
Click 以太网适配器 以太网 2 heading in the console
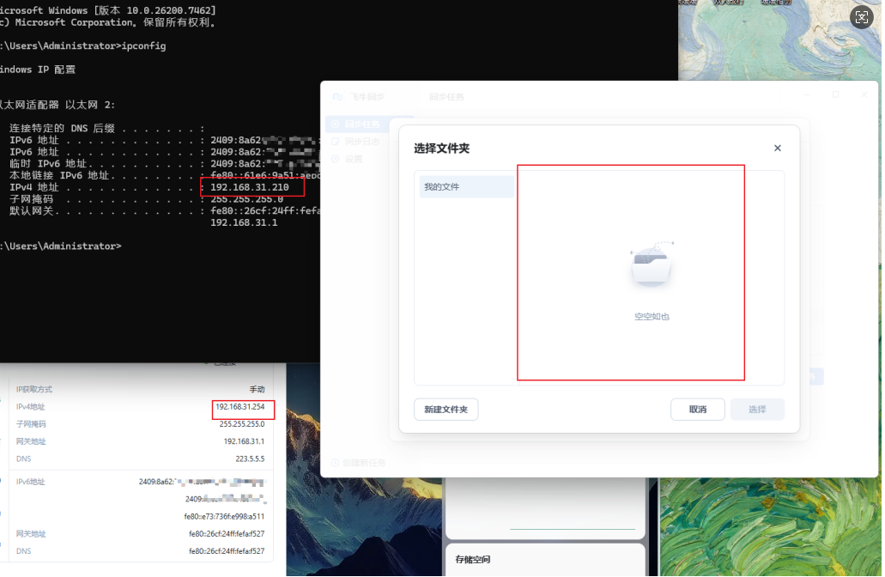coord(58,105)
